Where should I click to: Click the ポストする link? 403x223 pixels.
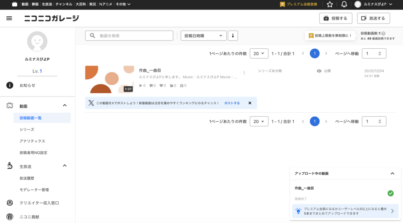(232, 103)
